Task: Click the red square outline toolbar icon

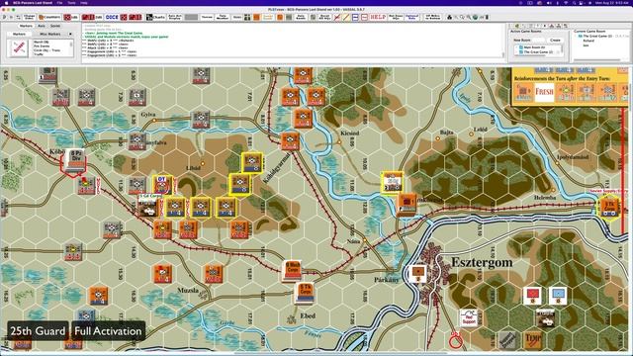Action: coord(364,17)
